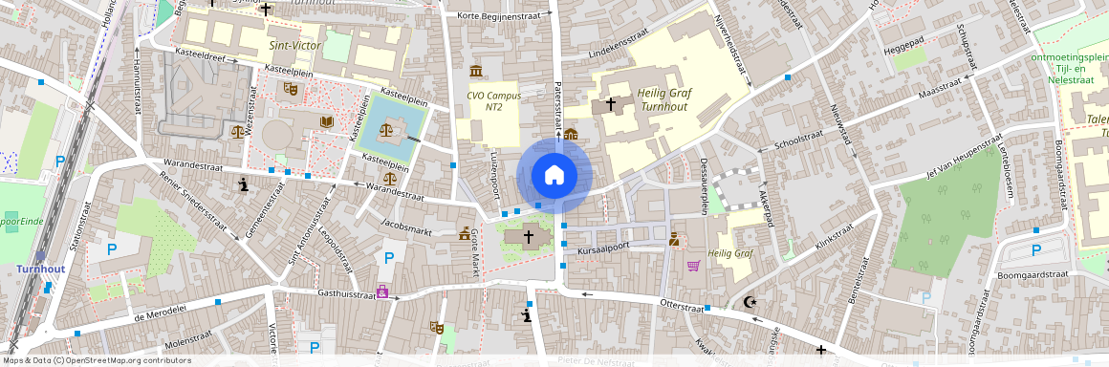This screenshot has height=367, width=1109.
Task: Open the theatre masks icon below Gasthuisstraat
Action: tap(436, 328)
